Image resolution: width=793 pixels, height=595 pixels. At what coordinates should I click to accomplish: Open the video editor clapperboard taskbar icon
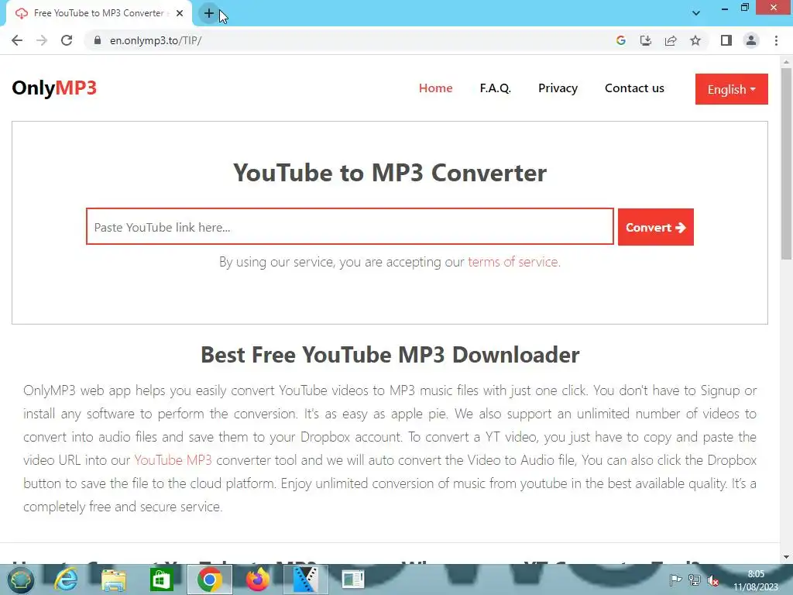(x=305, y=580)
